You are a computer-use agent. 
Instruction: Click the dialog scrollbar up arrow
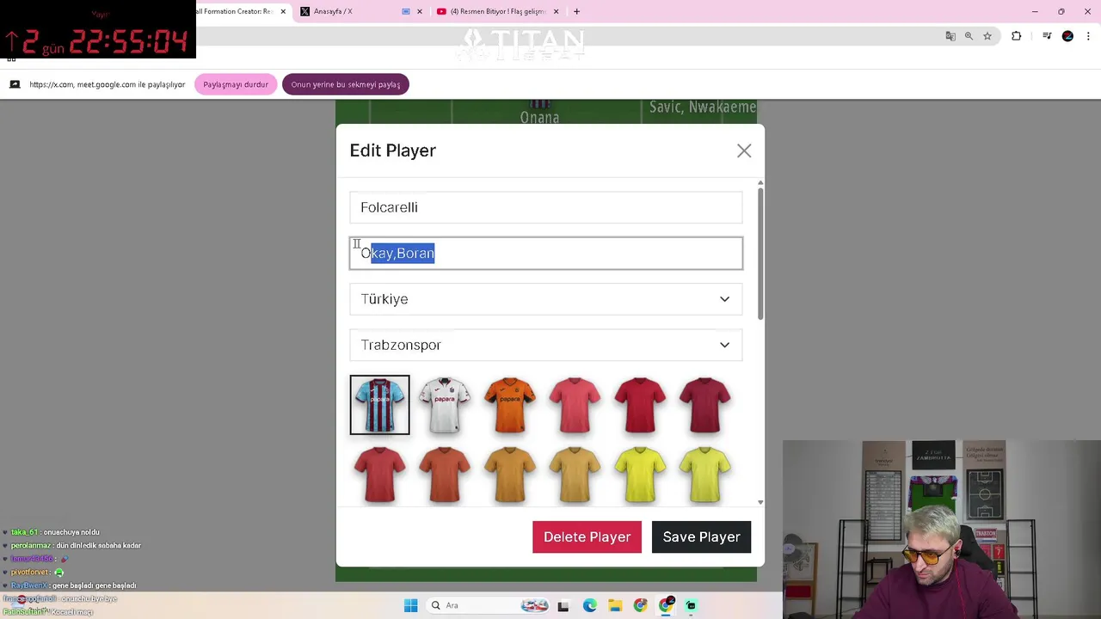point(760,183)
